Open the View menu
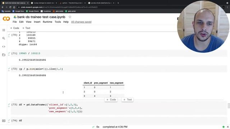Screen dimensions: 230x129 coord(29,22)
